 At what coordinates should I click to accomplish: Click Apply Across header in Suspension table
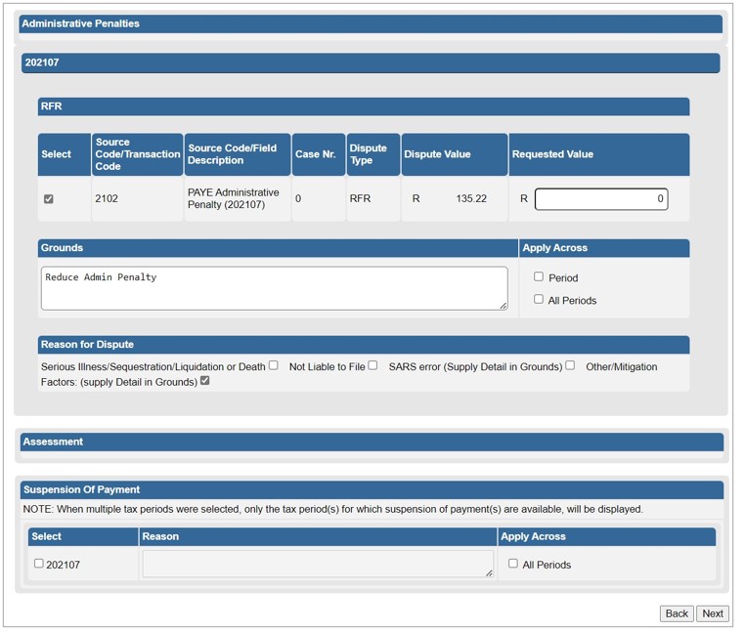click(607, 537)
